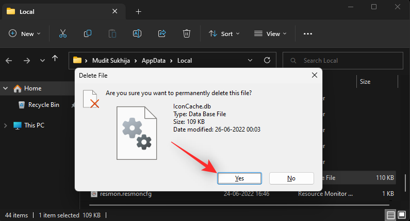Confirm deletion with the Yes button
The height and width of the screenshot is (221, 410).
pyautogui.click(x=239, y=178)
